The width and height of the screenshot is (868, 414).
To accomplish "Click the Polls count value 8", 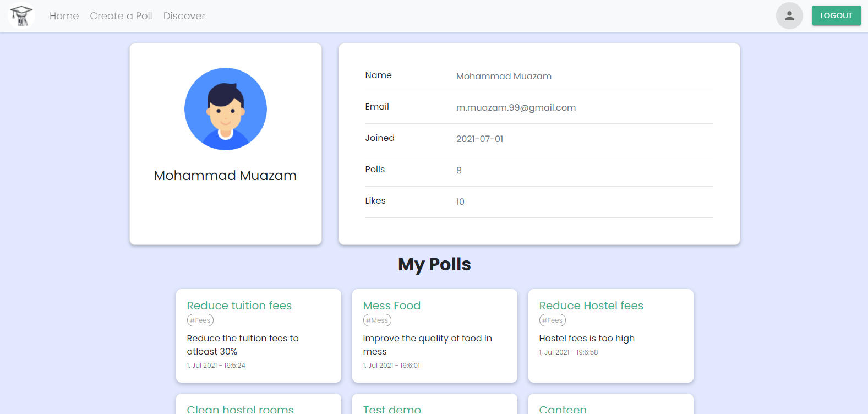I will (x=459, y=171).
